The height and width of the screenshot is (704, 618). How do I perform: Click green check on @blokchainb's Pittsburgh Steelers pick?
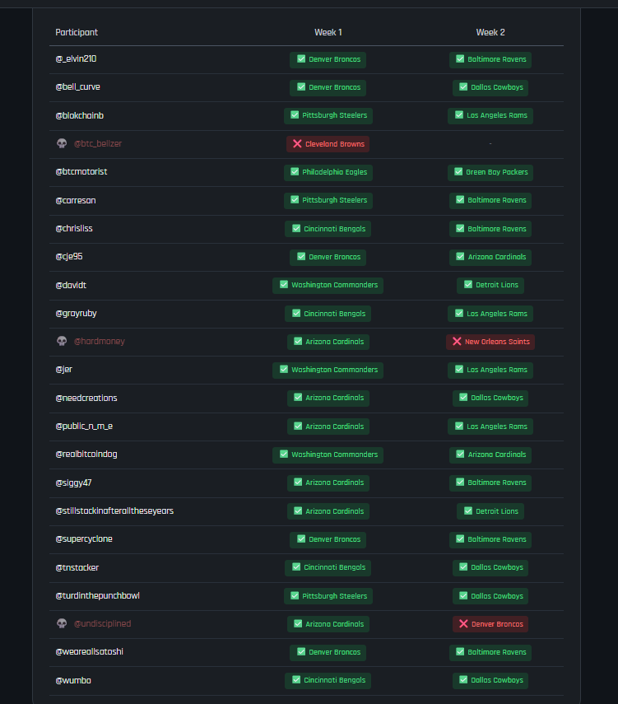[x=295, y=115]
